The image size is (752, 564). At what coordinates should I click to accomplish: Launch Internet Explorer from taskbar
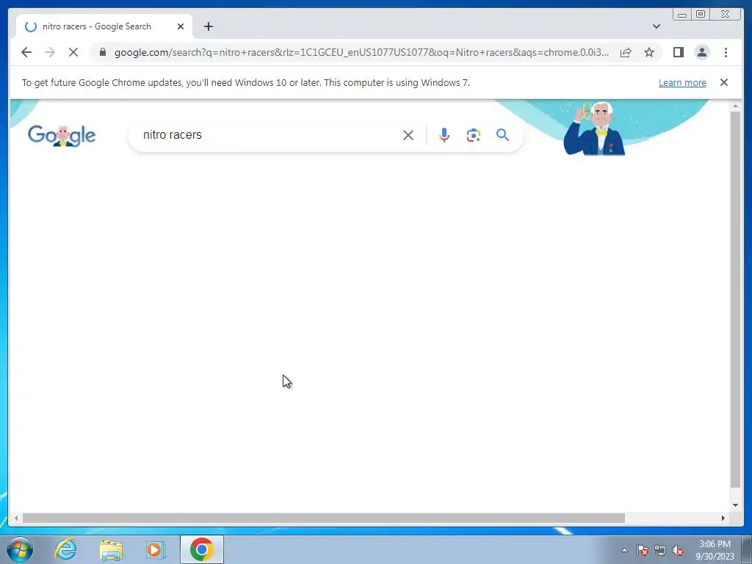coord(65,549)
